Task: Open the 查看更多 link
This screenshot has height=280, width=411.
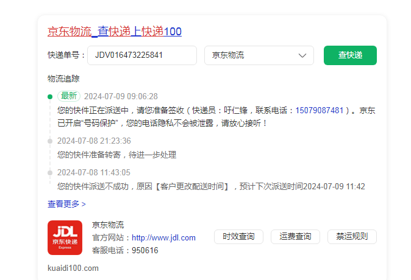Action: pyautogui.click(x=66, y=204)
